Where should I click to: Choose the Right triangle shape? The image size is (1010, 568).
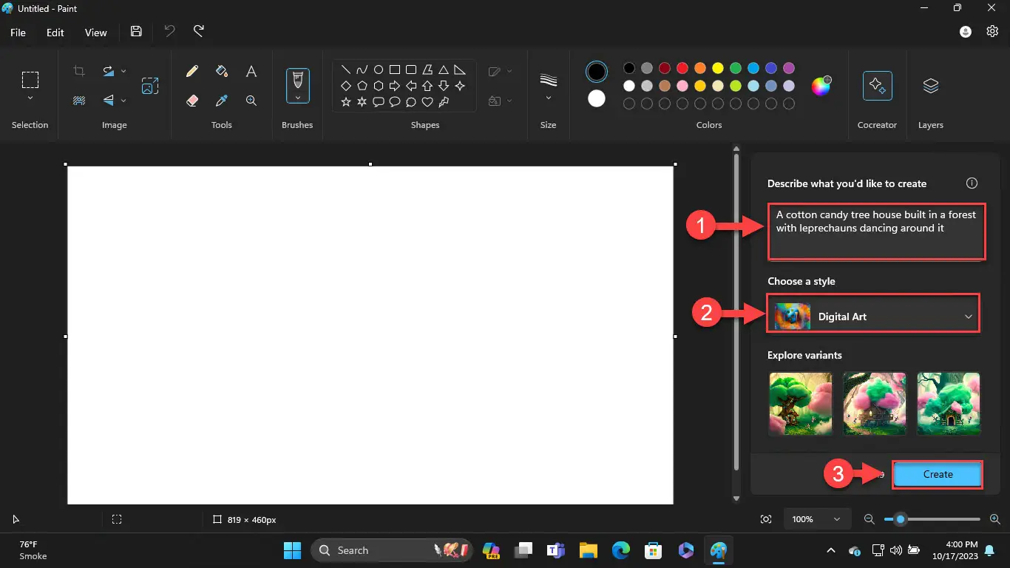(460, 70)
